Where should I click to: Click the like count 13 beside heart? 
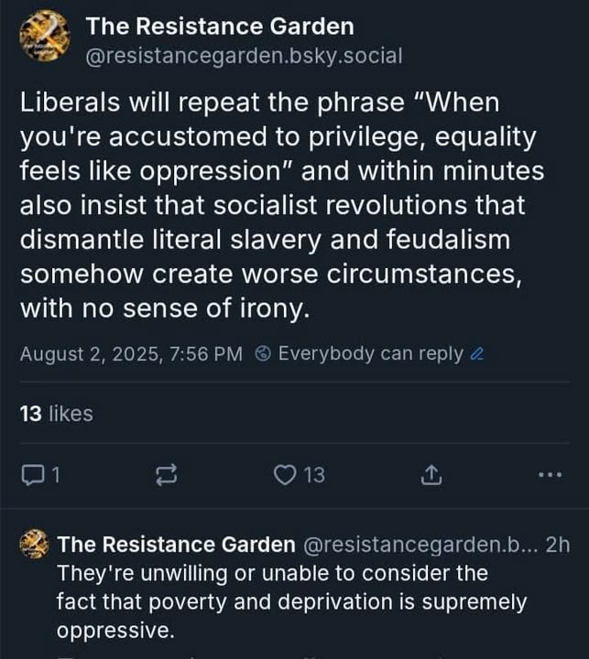[313, 475]
